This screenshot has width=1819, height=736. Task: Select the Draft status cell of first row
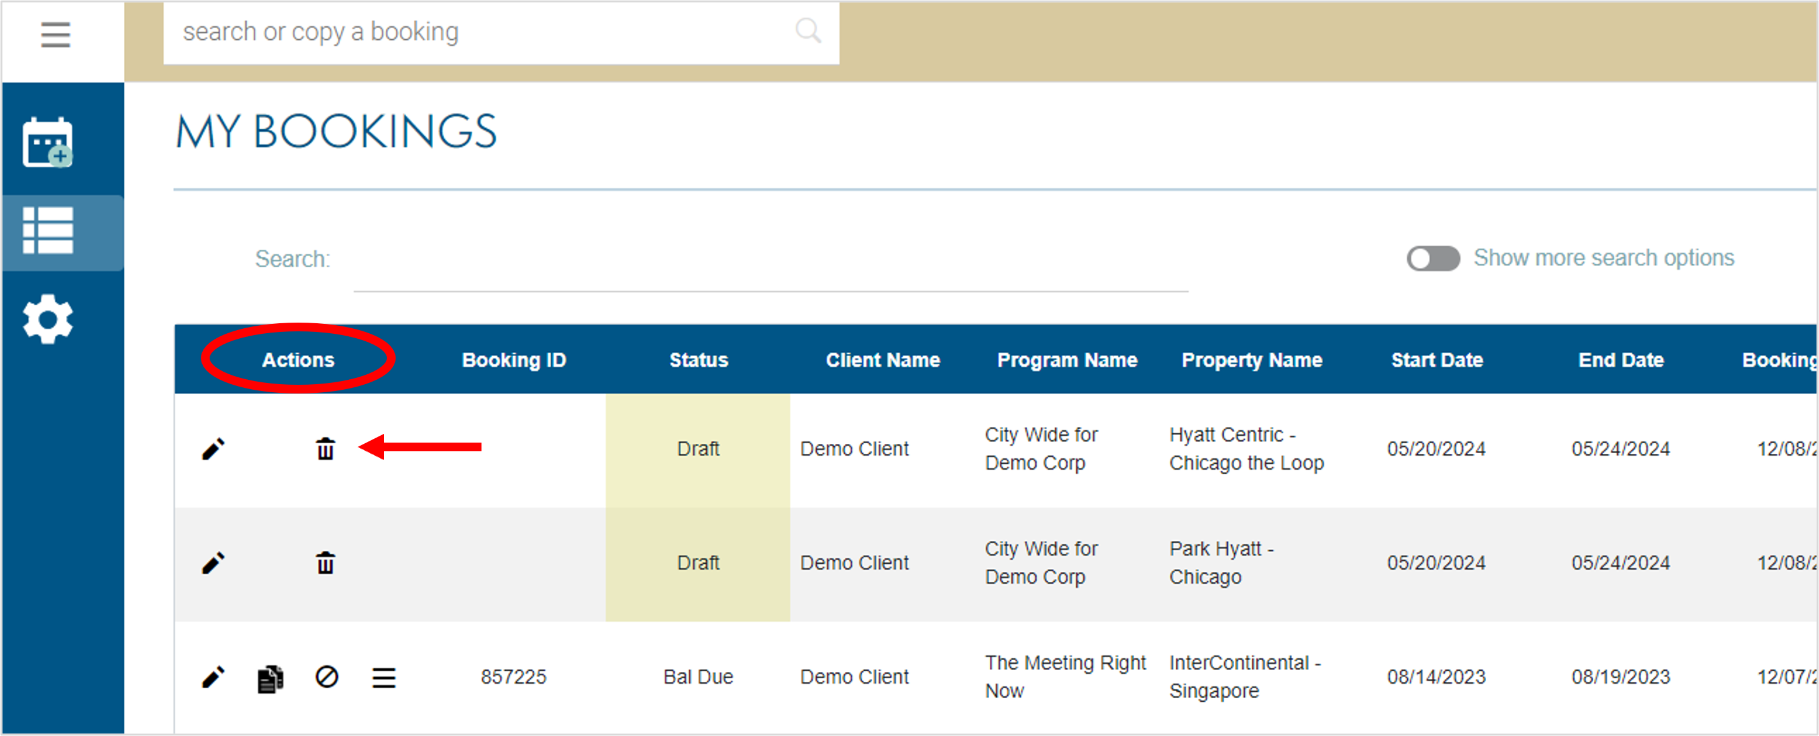tap(697, 448)
